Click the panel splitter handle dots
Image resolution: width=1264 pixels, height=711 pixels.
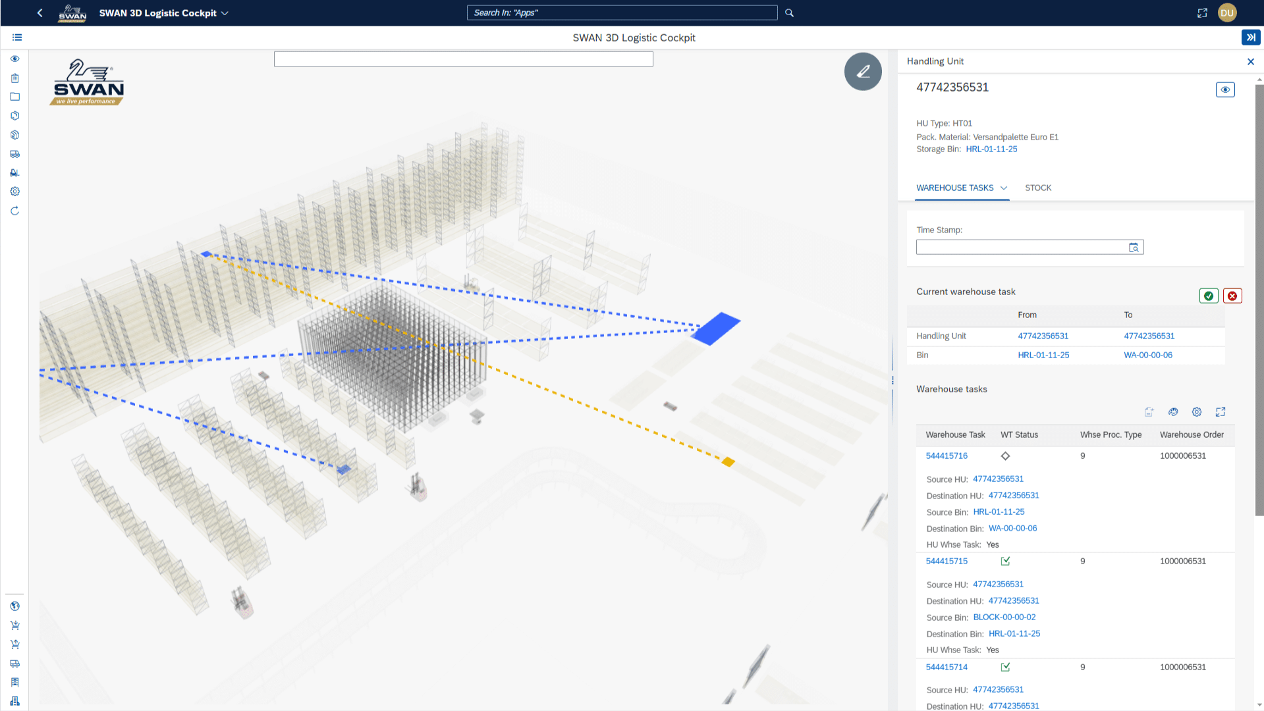coord(893,381)
